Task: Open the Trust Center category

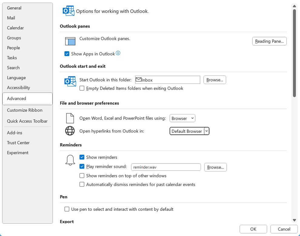Action: point(27,143)
